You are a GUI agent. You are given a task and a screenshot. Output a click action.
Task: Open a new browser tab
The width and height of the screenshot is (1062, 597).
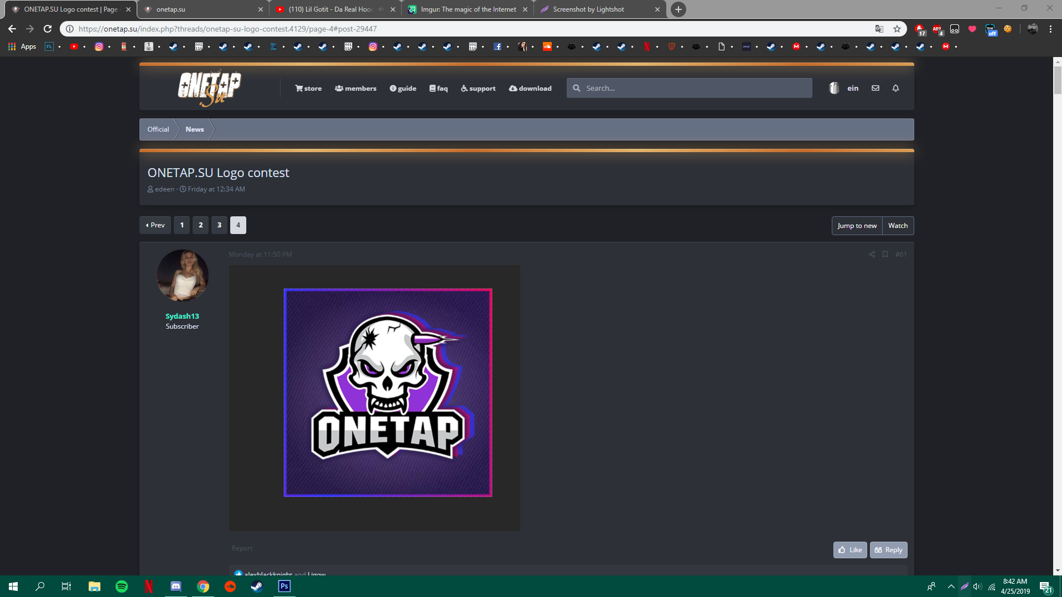[678, 9]
